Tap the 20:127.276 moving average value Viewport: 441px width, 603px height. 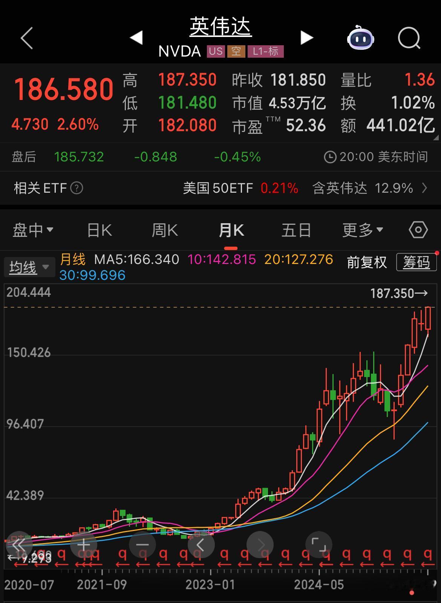pyautogui.click(x=299, y=259)
